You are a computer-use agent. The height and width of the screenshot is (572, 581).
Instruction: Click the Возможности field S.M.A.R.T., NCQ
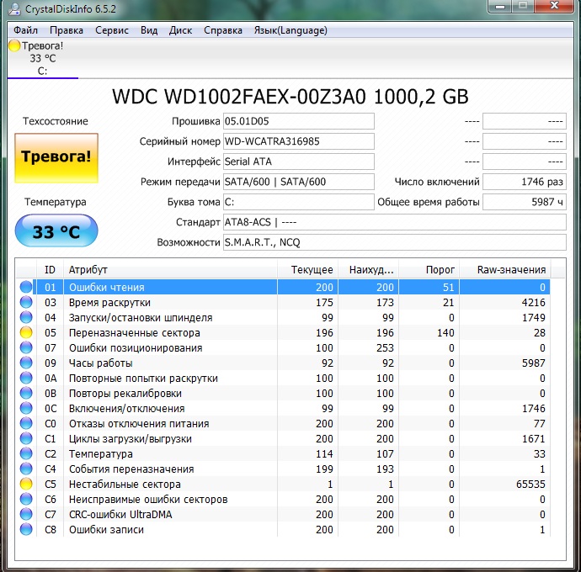click(395, 242)
